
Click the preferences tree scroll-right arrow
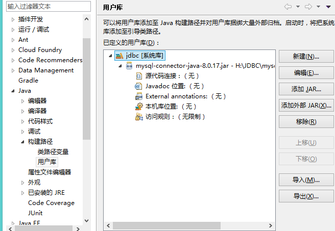[x=78, y=229]
